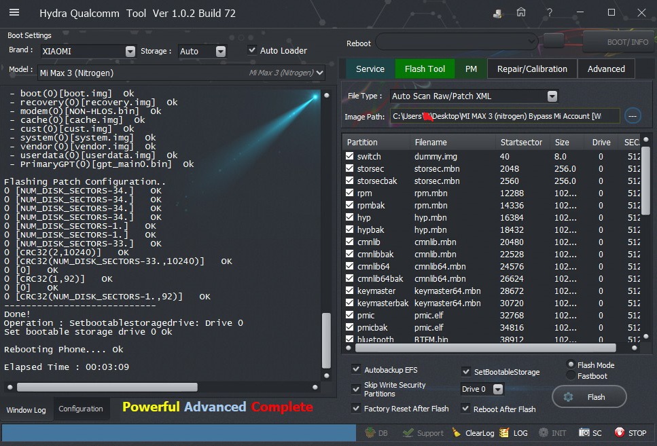Switch to the Window Log tab
This screenshot has height=446, width=657.
[26, 409]
